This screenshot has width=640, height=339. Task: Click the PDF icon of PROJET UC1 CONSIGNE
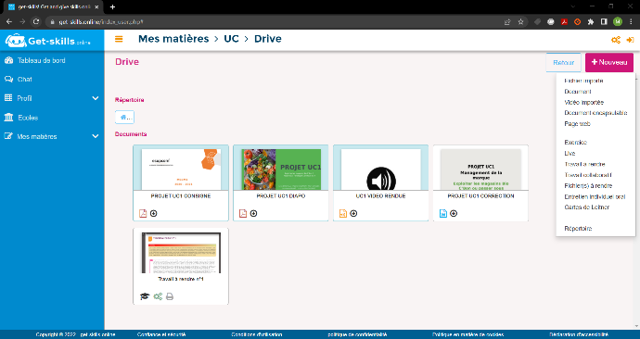click(x=143, y=213)
